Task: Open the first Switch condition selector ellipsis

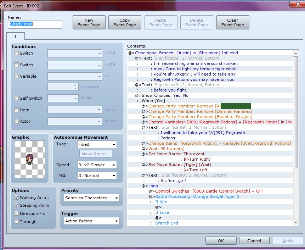Action: tap(99, 53)
